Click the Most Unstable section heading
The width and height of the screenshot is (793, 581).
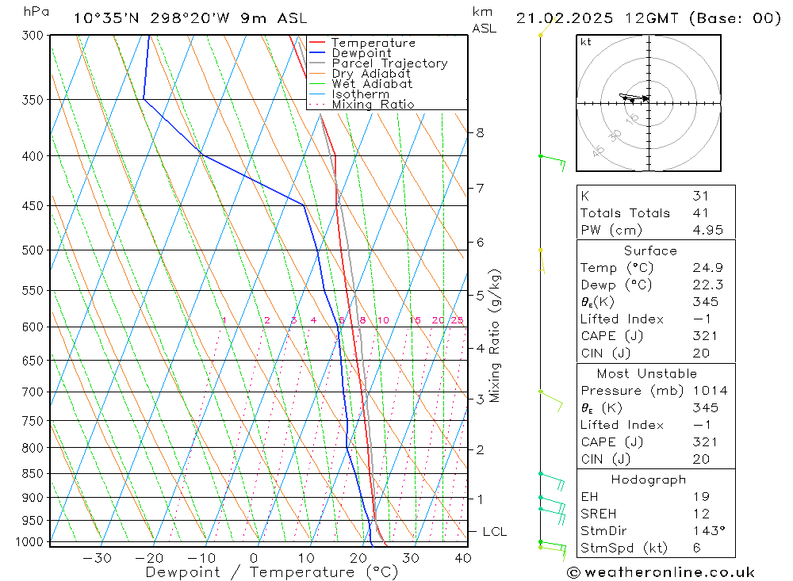647,373
